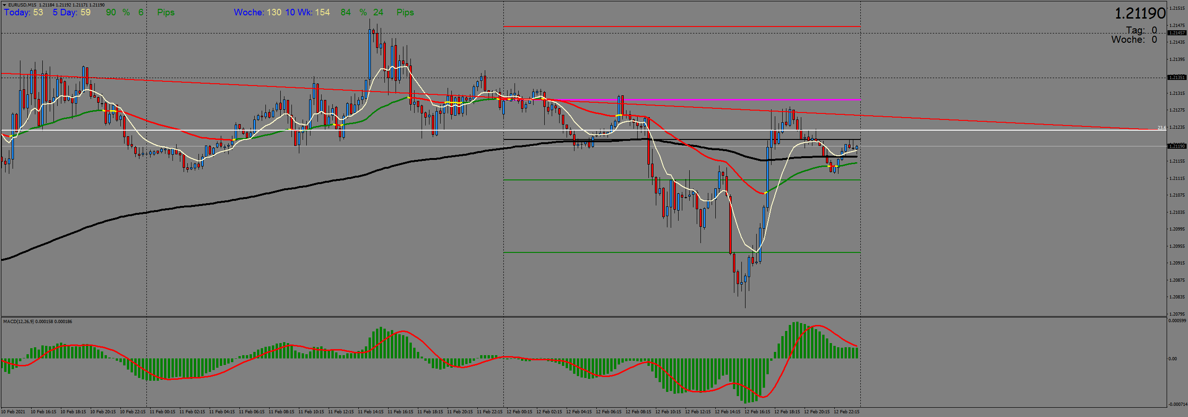Click the 1.21435 price scale label
Screen dimensions: 1188x417
(1177, 42)
